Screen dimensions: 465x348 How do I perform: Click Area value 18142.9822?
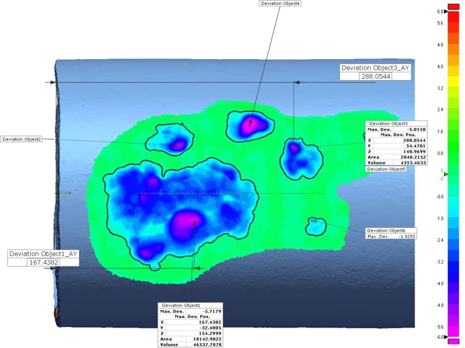pyautogui.click(x=208, y=339)
